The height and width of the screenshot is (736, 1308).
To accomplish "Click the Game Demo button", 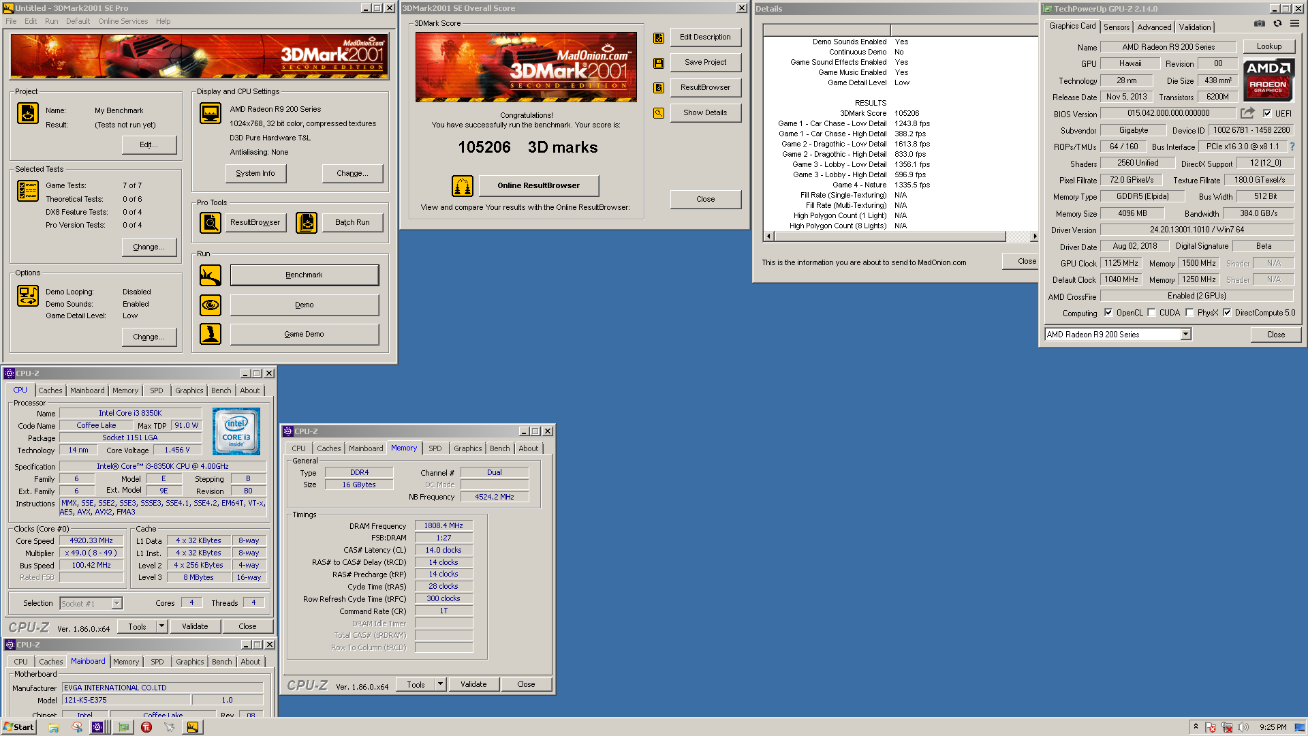I will point(305,334).
